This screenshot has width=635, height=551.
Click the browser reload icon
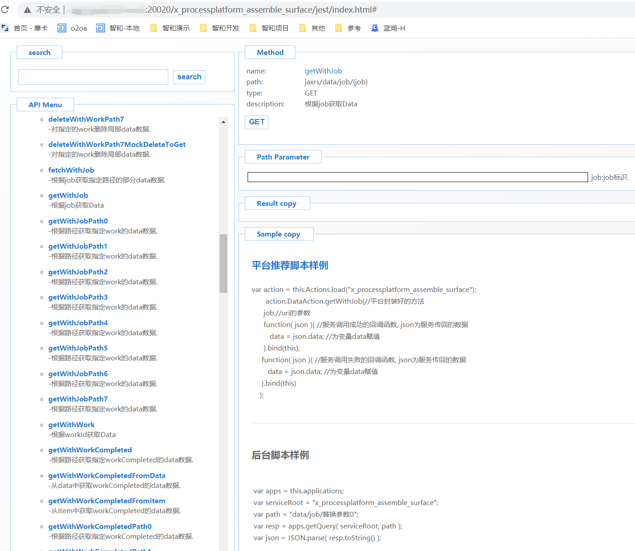click(5, 9)
